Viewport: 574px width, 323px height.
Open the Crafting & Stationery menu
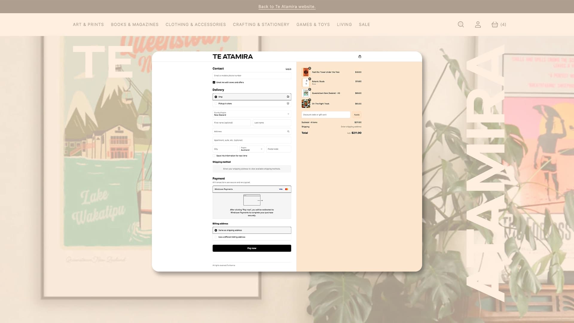pyautogui.click(x=261, y=25)
